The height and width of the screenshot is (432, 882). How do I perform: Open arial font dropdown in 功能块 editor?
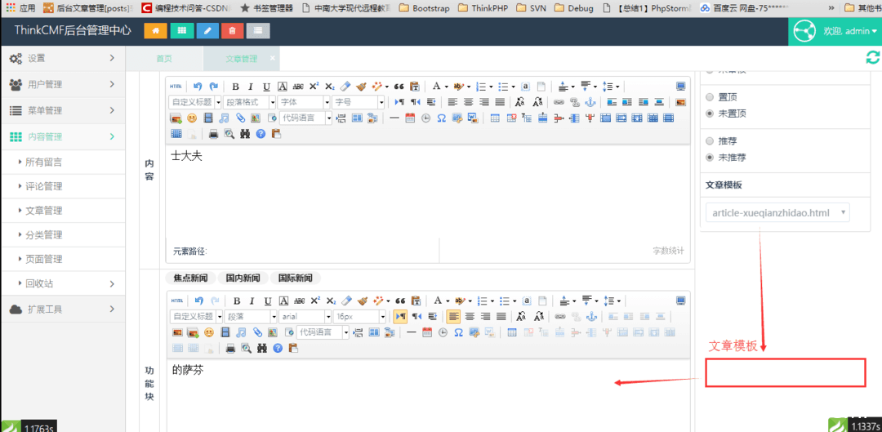pos(305,317)
